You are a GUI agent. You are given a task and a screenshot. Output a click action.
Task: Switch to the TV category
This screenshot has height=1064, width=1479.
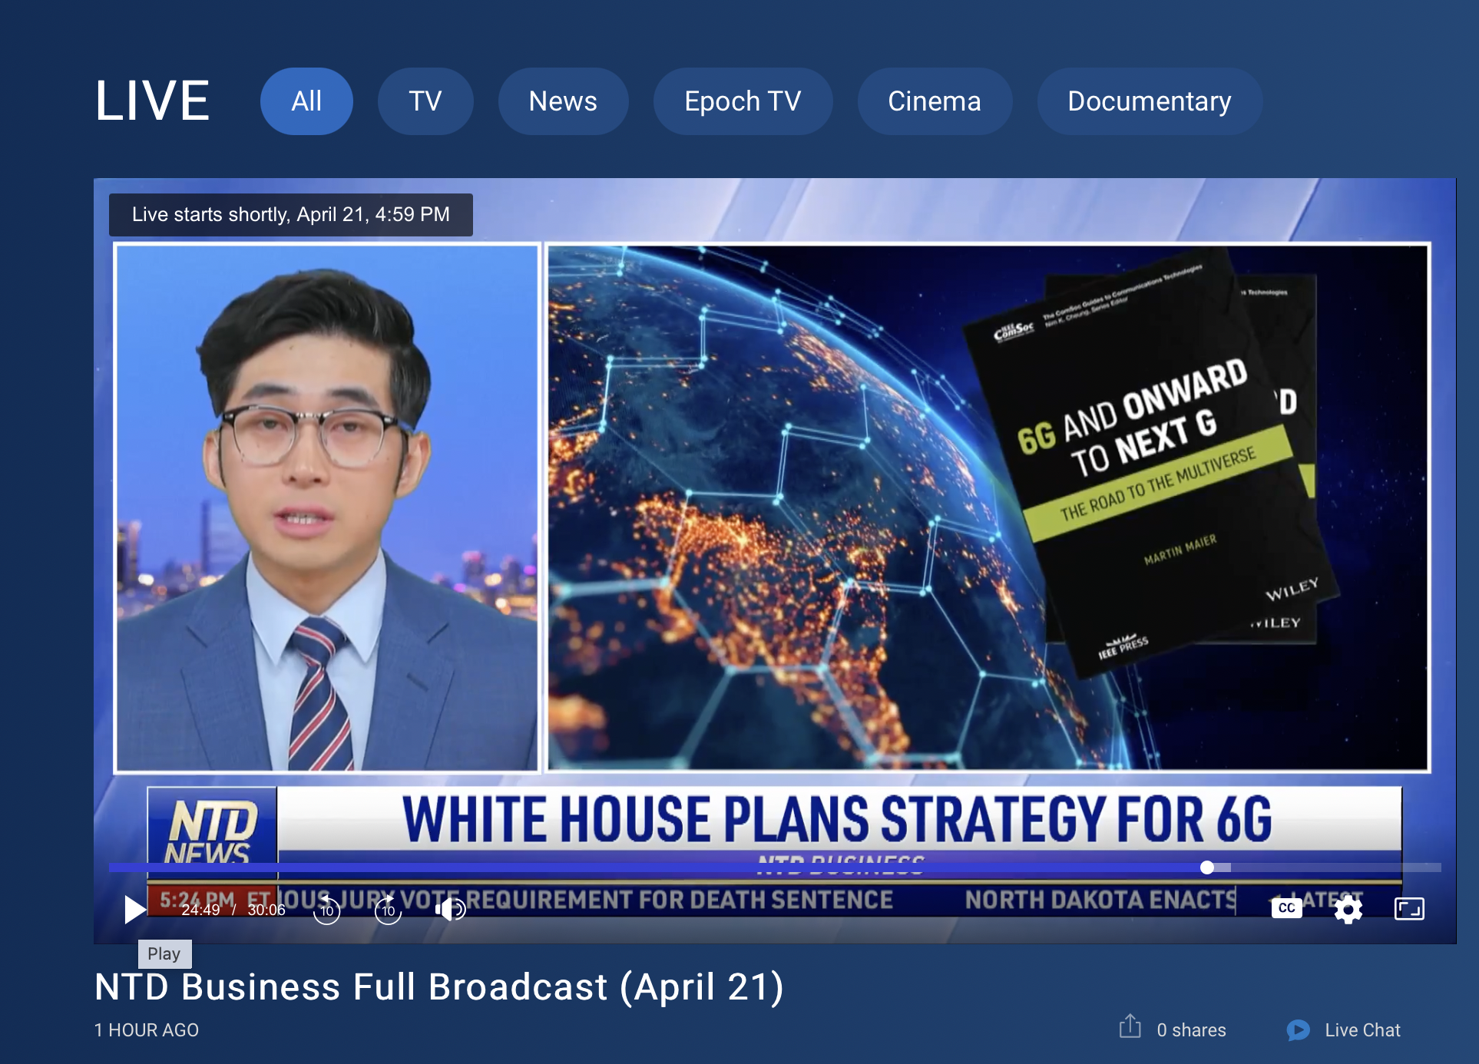425,101
